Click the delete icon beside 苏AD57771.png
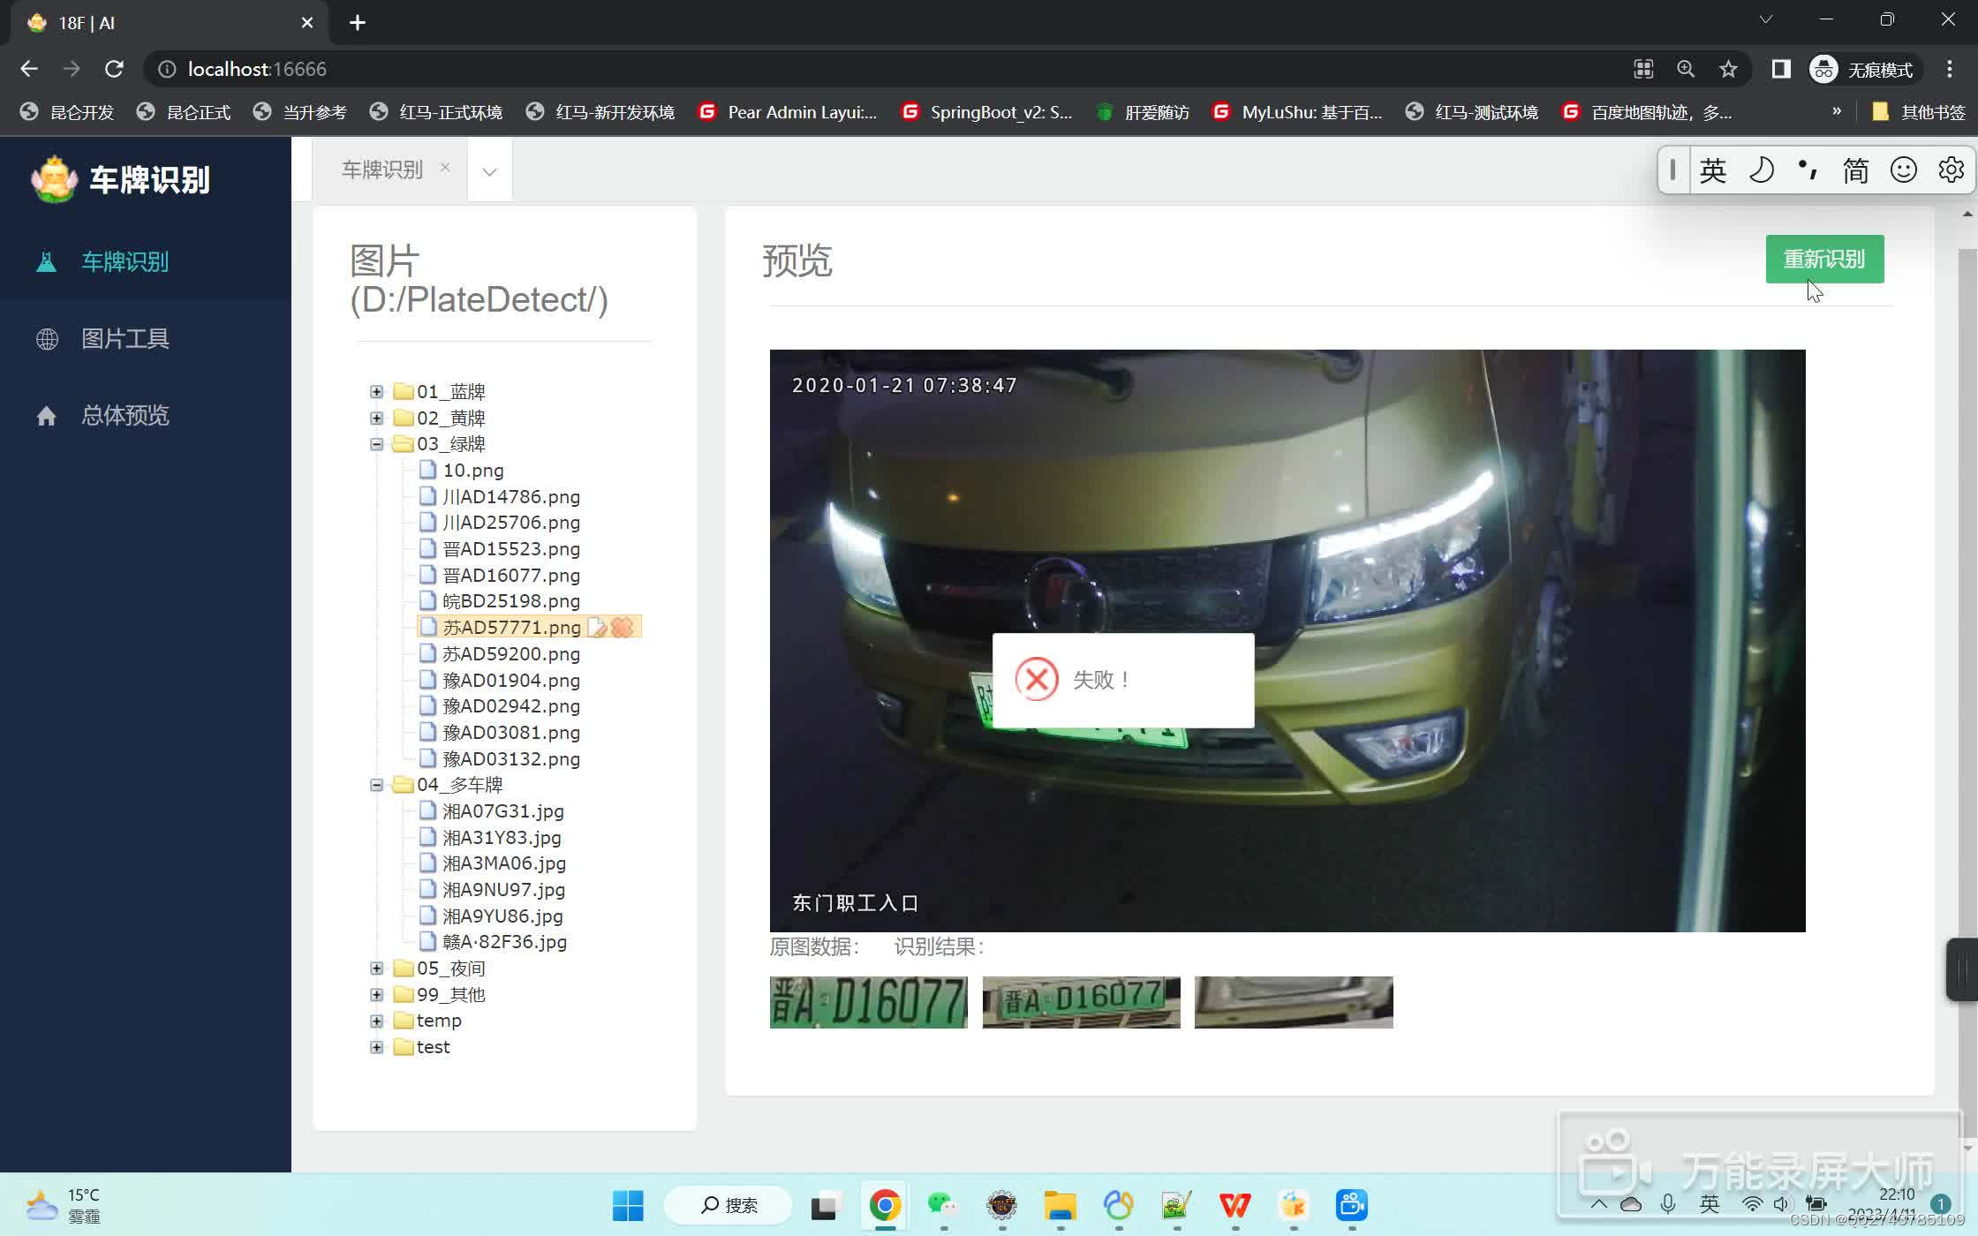This screenshot has height=1236, width=1978. pyautogui.click(x=623, y=628)
